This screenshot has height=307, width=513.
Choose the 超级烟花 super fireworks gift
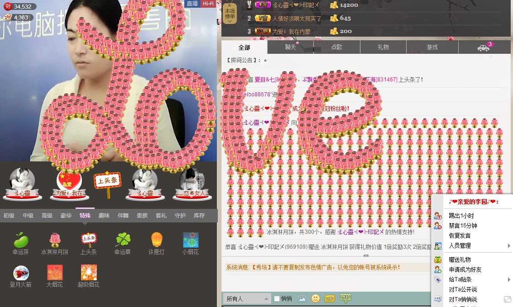pyautogui.click(x=89, y=273)
